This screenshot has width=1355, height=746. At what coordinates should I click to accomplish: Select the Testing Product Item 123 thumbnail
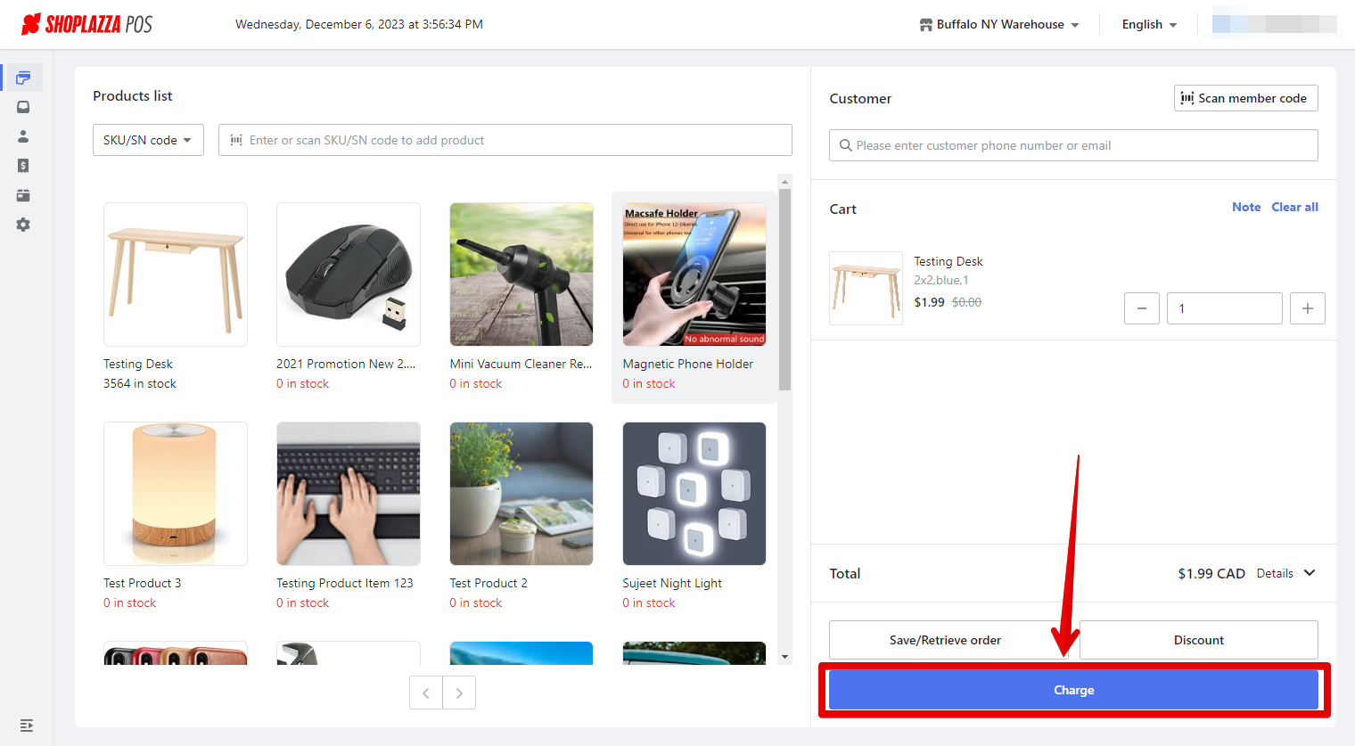(x=349, y=494)
